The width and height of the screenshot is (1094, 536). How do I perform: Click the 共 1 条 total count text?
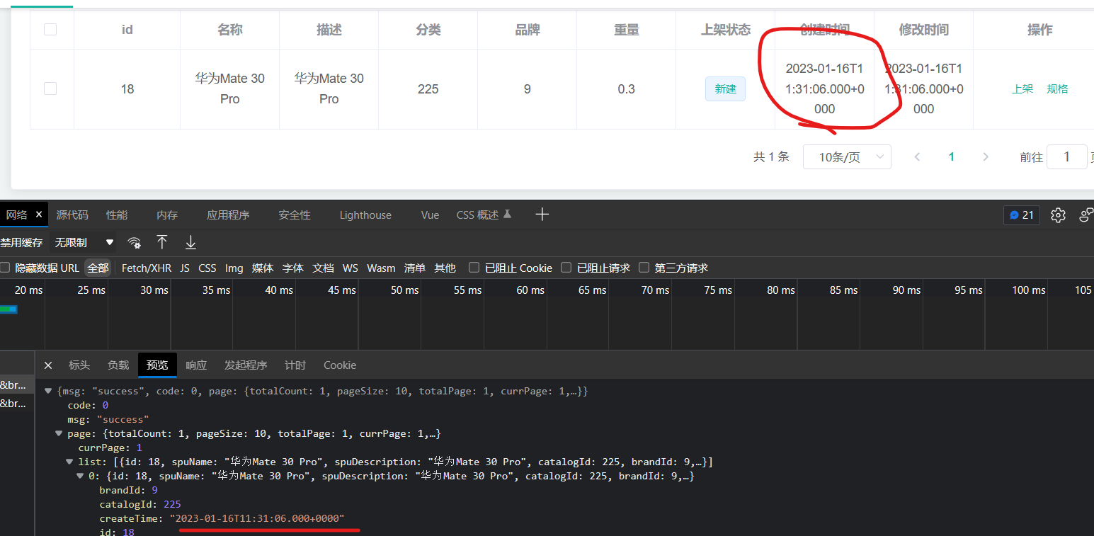pyautogui.click(x=771, y=157)
